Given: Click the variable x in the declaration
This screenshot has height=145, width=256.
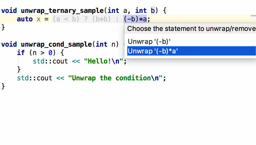Looking at the screenshot, I should point(39,19).
